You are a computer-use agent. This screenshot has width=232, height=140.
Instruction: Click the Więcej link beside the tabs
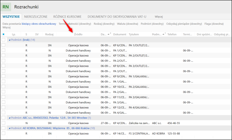[159, 16]
